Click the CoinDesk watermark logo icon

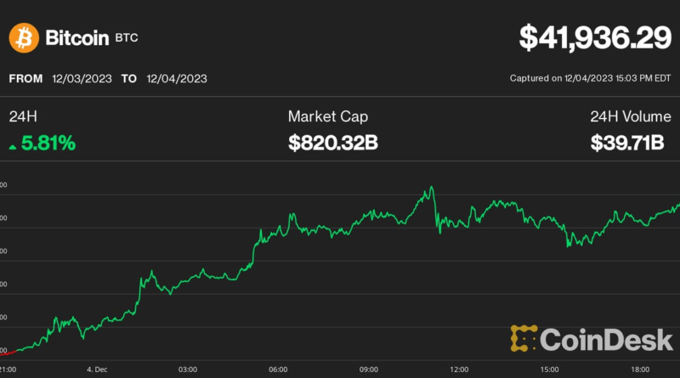click(x=526, y=339)
